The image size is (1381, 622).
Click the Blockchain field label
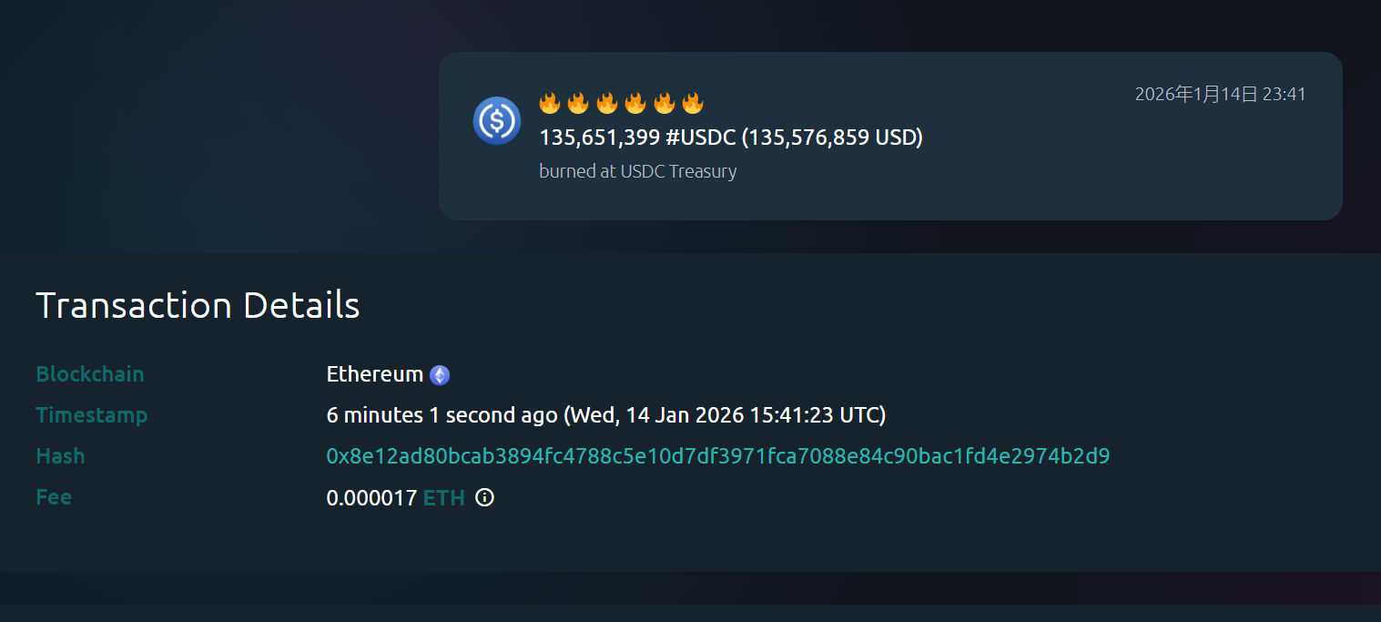click(89, 374)
